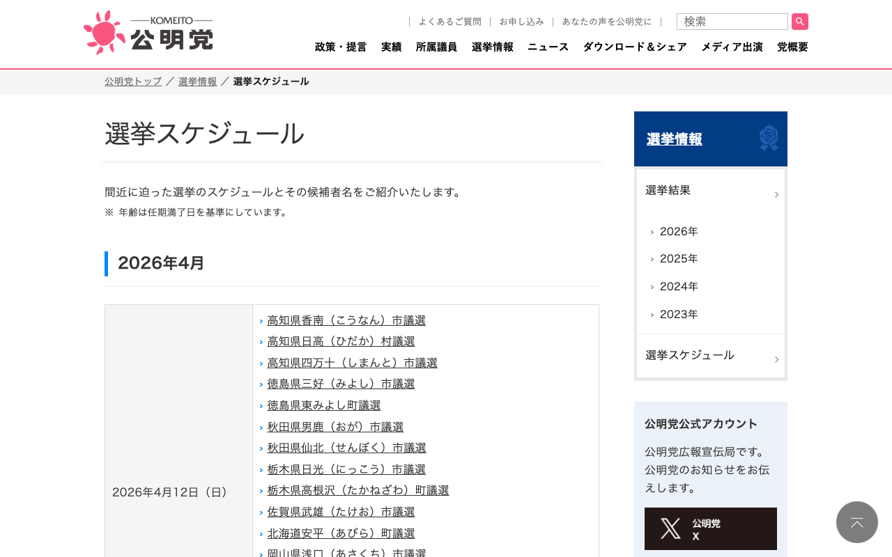The height and width of the screenshot is (557, 892).
Task: Select 2026年 election results
Action: pyautogui.click(x=679, y=232)
